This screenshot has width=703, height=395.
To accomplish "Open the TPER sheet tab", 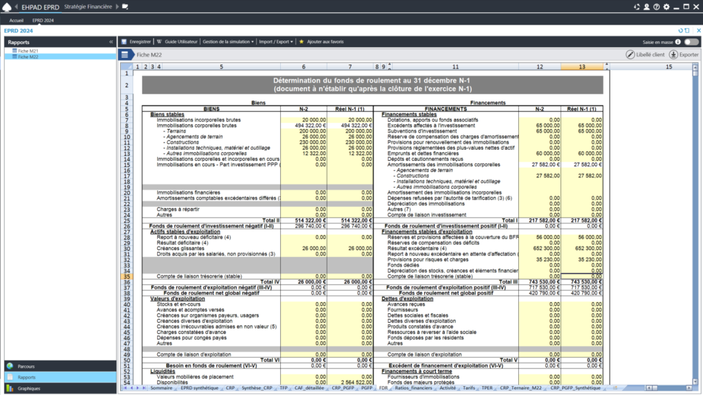I will (487, 388).
